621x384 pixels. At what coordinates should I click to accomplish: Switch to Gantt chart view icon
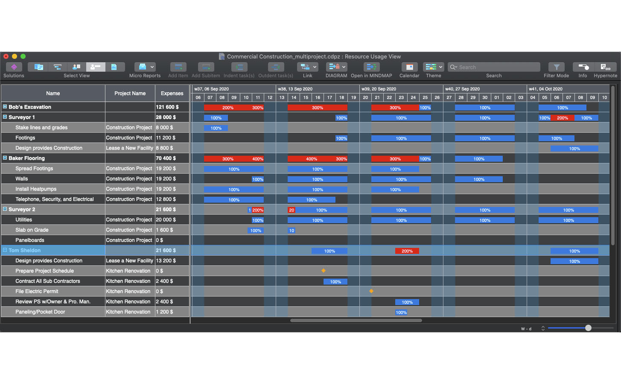pyautogui.click(x=58, y=67)
